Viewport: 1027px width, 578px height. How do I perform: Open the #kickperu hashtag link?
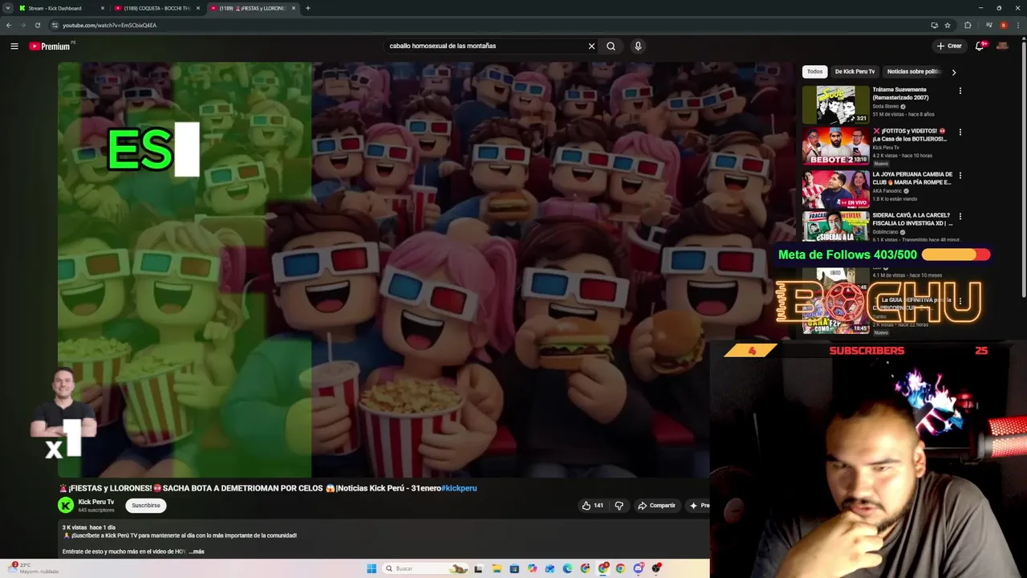459,488
